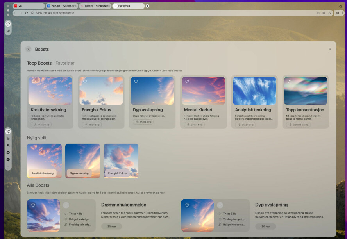Click the three-dots more icon in sidebar

click(8, 166)
